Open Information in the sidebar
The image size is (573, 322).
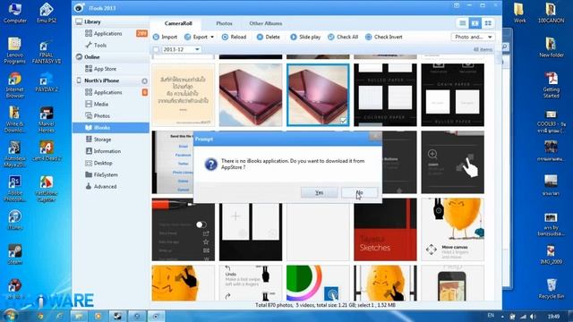click(x=107, y=151)
